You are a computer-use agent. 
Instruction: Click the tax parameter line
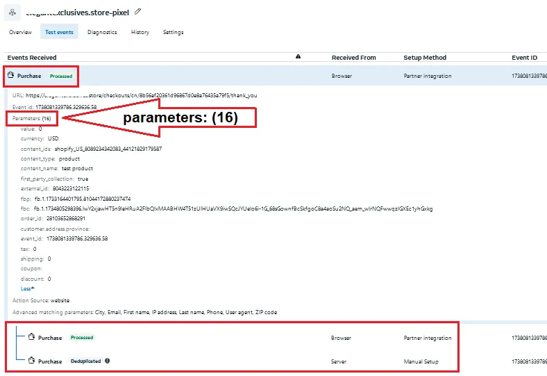[28, 250]
